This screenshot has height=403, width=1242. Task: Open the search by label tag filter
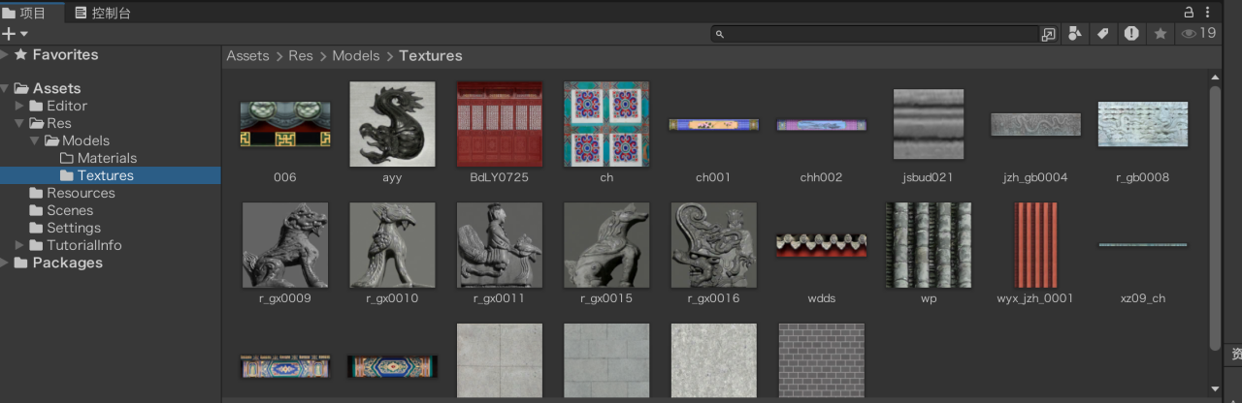(1102, 34)
